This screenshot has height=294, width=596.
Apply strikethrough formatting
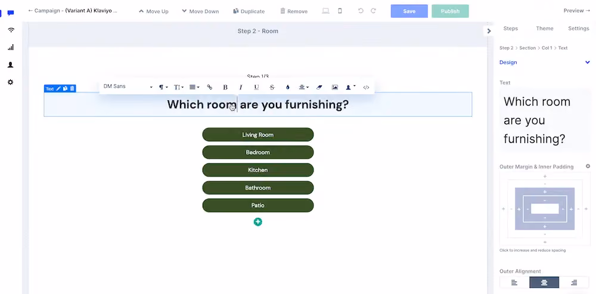coord(272,87)
